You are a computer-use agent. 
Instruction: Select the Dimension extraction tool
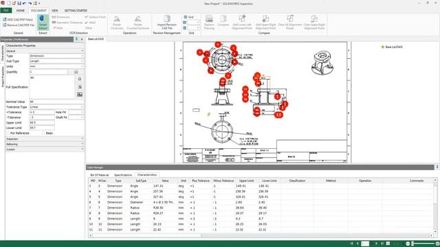(x=61, y=17)
